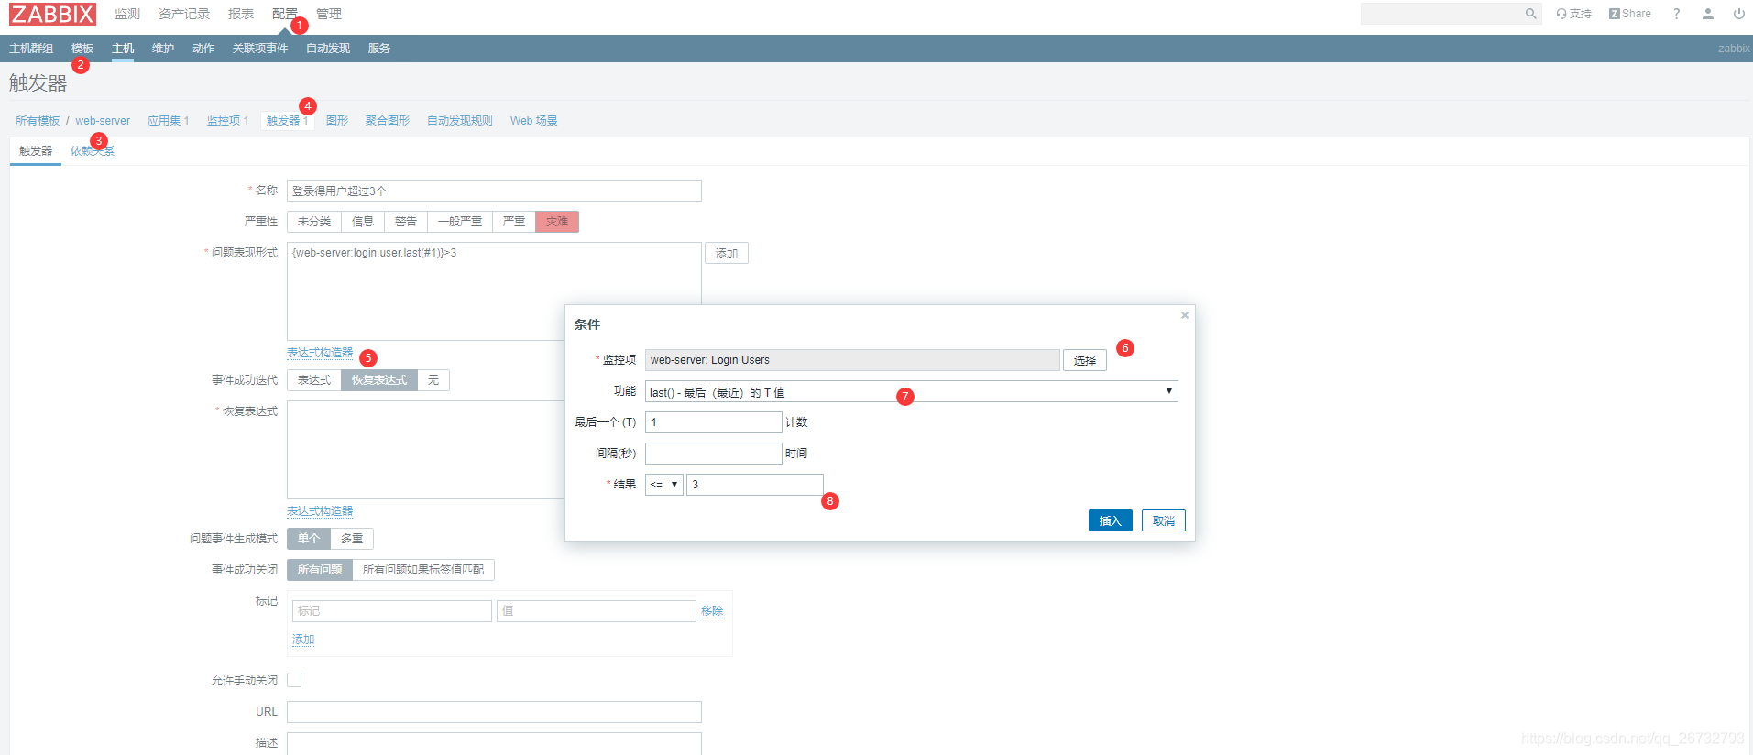Open 表达式构造器 under problem expression

(320, 353)
